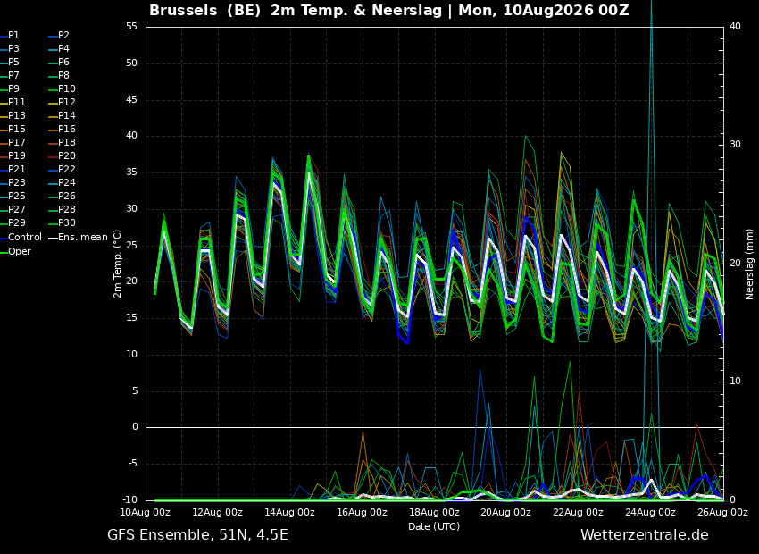Click the 30 precipitation axis value

click(x=735, y=145)
